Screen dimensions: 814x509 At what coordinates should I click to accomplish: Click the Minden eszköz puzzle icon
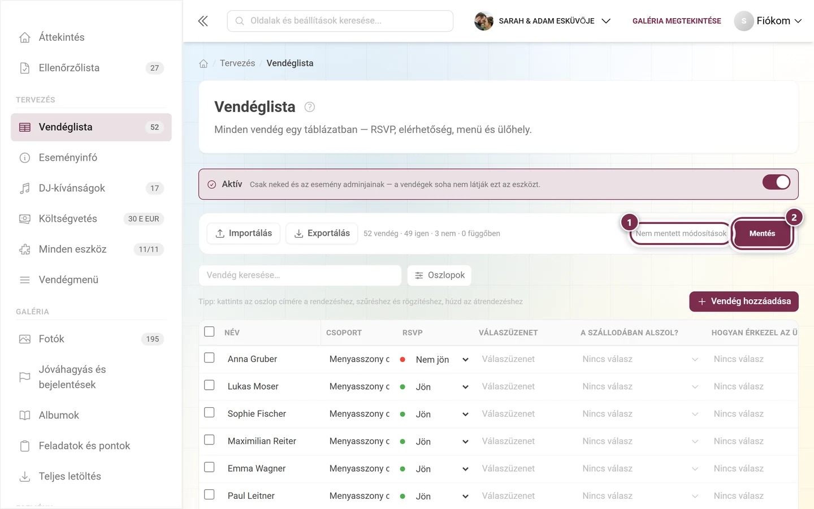[25, 249]
